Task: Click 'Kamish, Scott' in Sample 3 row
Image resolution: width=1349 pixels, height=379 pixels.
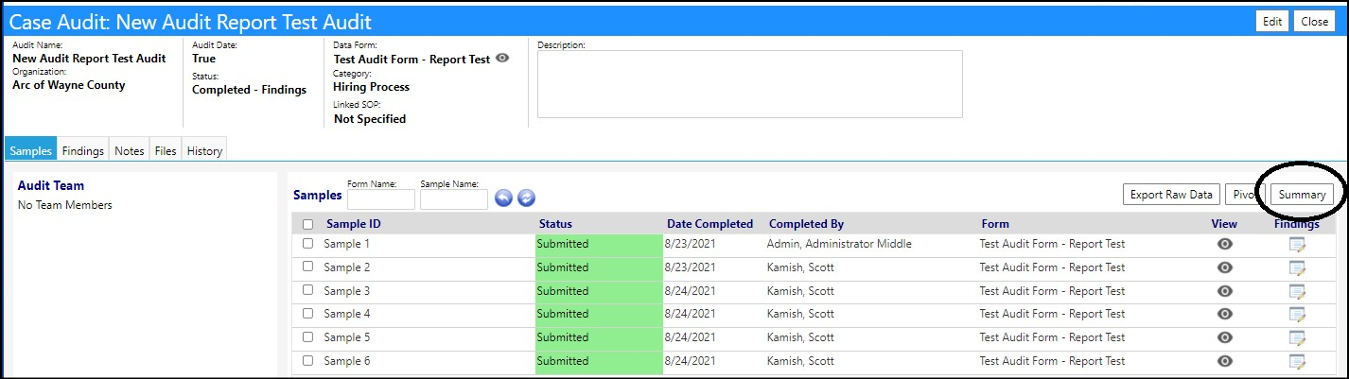Action: pyautogui.click(x=800, y=291)
